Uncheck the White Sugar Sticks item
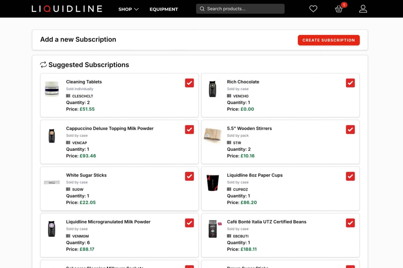This screenshot has width=403, height=268. (189, 176)
